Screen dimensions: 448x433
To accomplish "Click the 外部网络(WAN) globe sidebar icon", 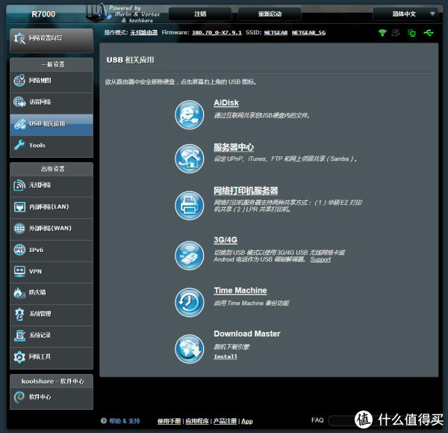I will 19,228.
